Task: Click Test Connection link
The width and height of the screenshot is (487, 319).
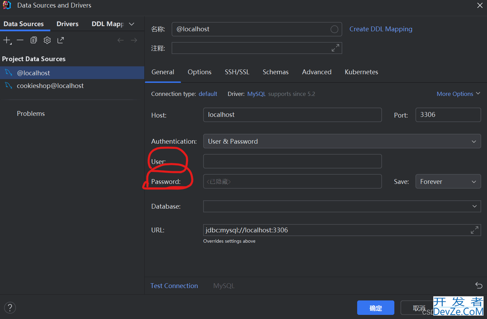Action: 174,286
